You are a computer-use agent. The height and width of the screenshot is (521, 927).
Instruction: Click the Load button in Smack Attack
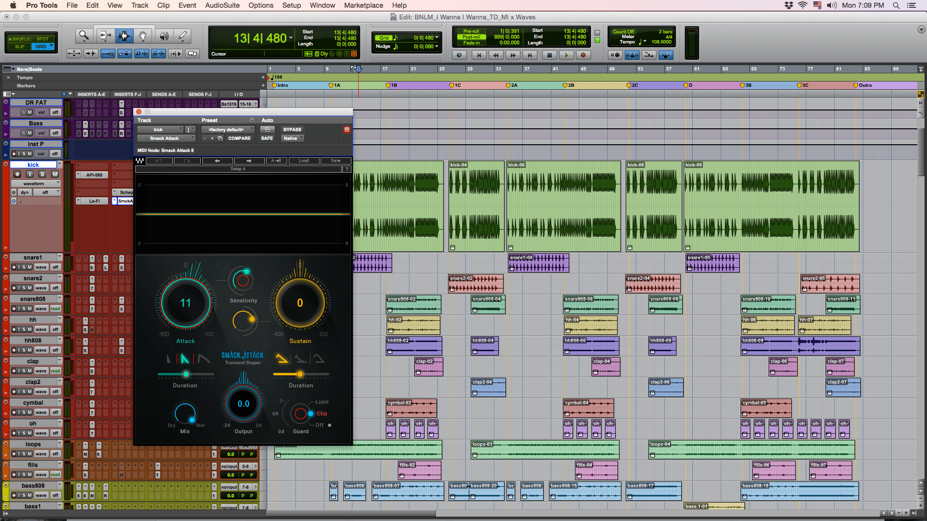(x=304, y=161)
